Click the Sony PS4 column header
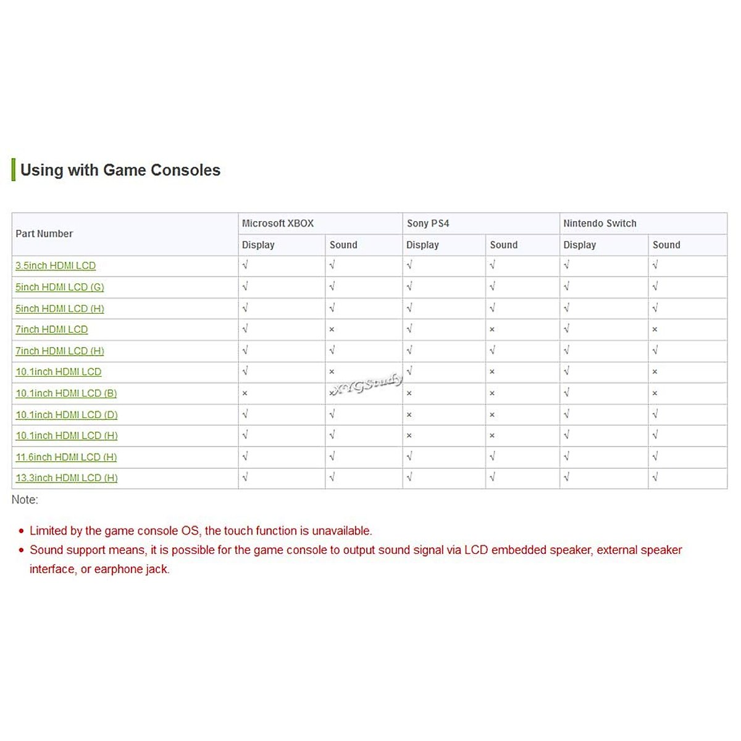The image size is (741, 741). point(428,224)
